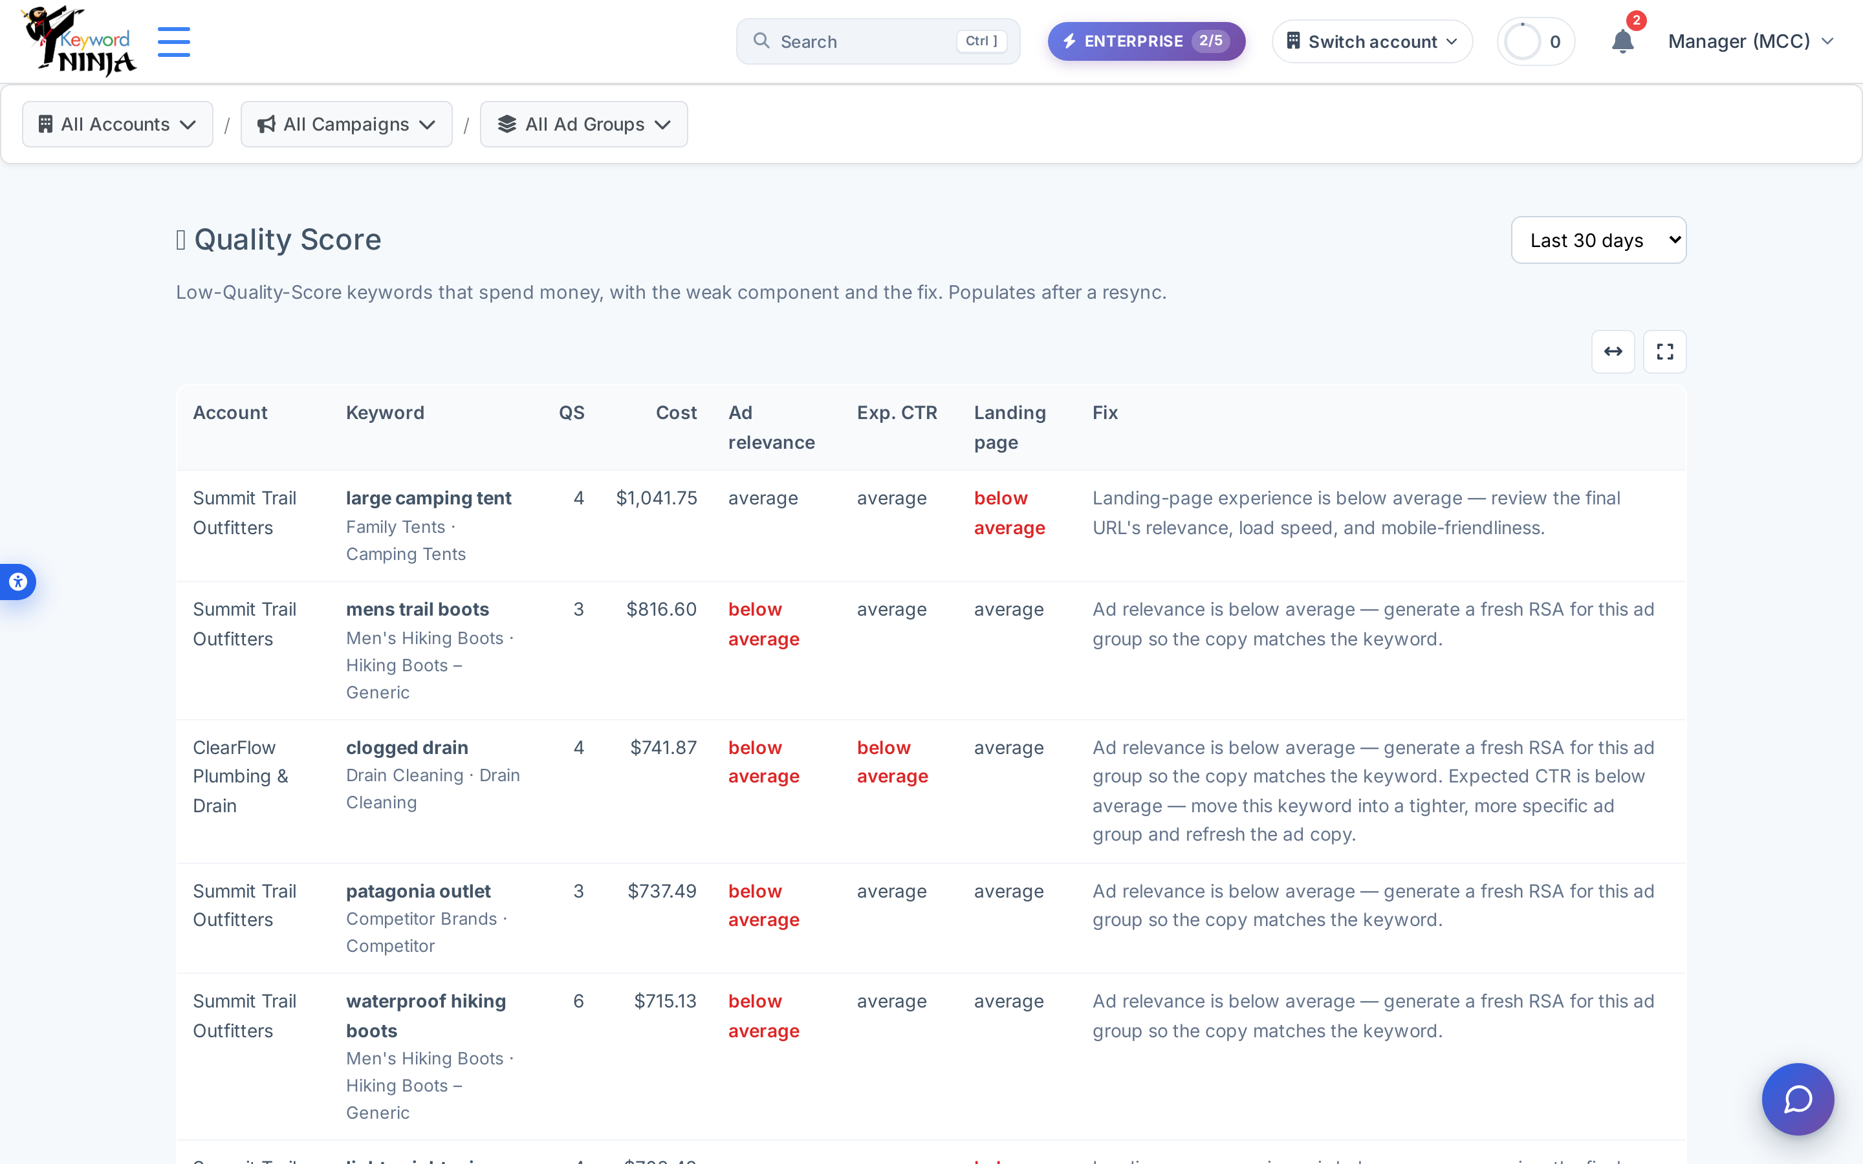The image size is (1863, 1164).
Task: Click the landing-page fix text for camping tent
Action: pos(1356,513)
